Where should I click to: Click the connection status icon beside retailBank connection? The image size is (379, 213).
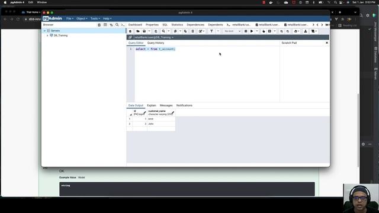[x=130, y=37]
